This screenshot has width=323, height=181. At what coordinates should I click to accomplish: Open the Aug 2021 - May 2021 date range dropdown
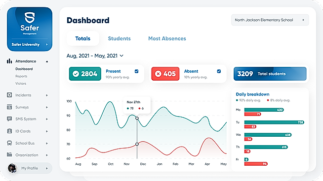pyautogui.click(x=95, y=56)
